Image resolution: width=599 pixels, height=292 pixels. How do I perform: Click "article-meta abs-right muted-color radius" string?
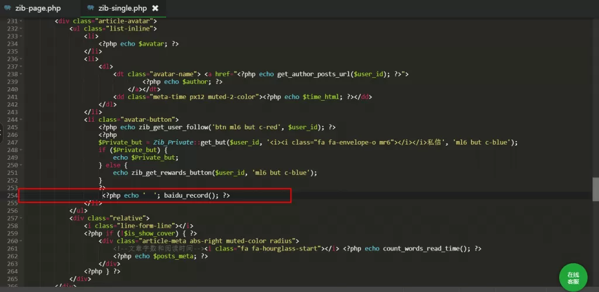(x=217, y=241)
